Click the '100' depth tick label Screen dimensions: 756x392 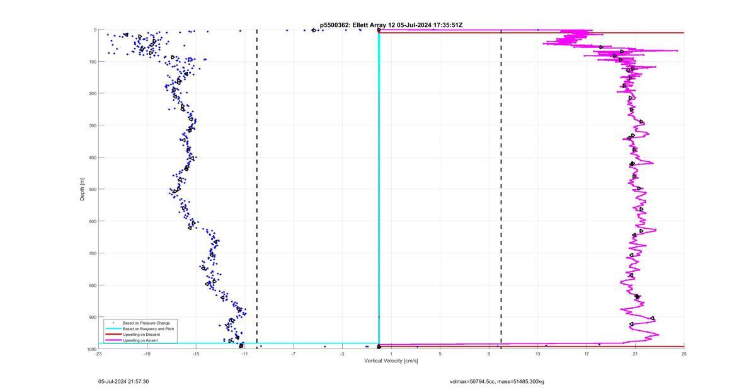point(92,62)
